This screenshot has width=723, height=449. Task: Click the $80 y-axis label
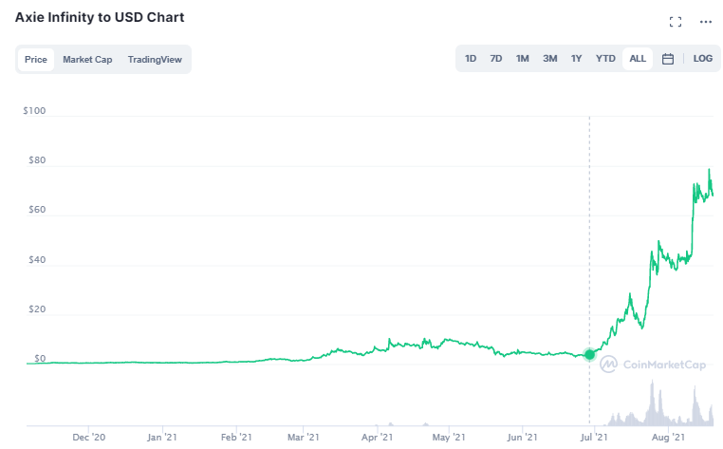(37, 160)
